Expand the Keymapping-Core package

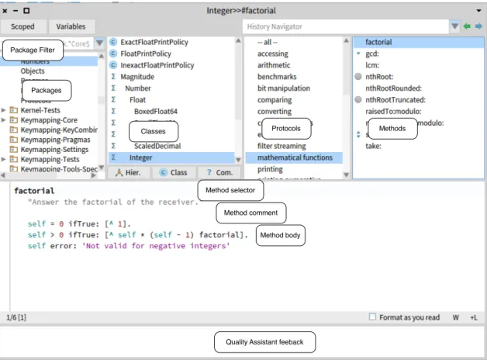coord(3,120)
